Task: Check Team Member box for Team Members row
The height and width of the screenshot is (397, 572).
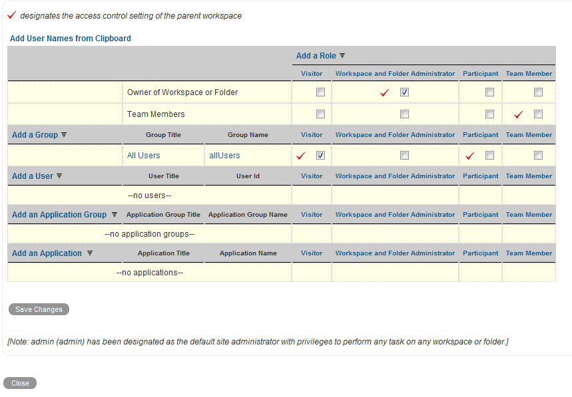Action: tap(538, 114)
